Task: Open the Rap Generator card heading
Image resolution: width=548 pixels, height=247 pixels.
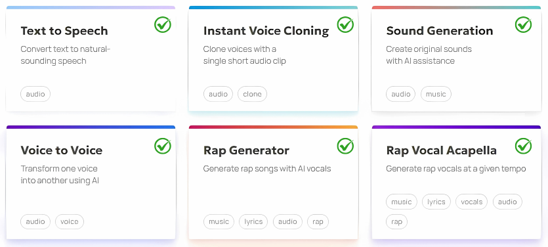Action: pyautogui.click(x=246, y=150)
